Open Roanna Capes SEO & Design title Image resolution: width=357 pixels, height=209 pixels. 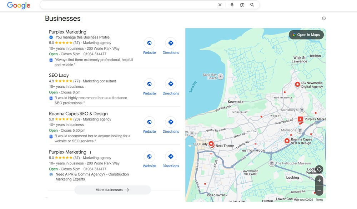(x=78, y=114)
